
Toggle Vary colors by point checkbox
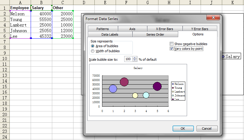(171, 49)
